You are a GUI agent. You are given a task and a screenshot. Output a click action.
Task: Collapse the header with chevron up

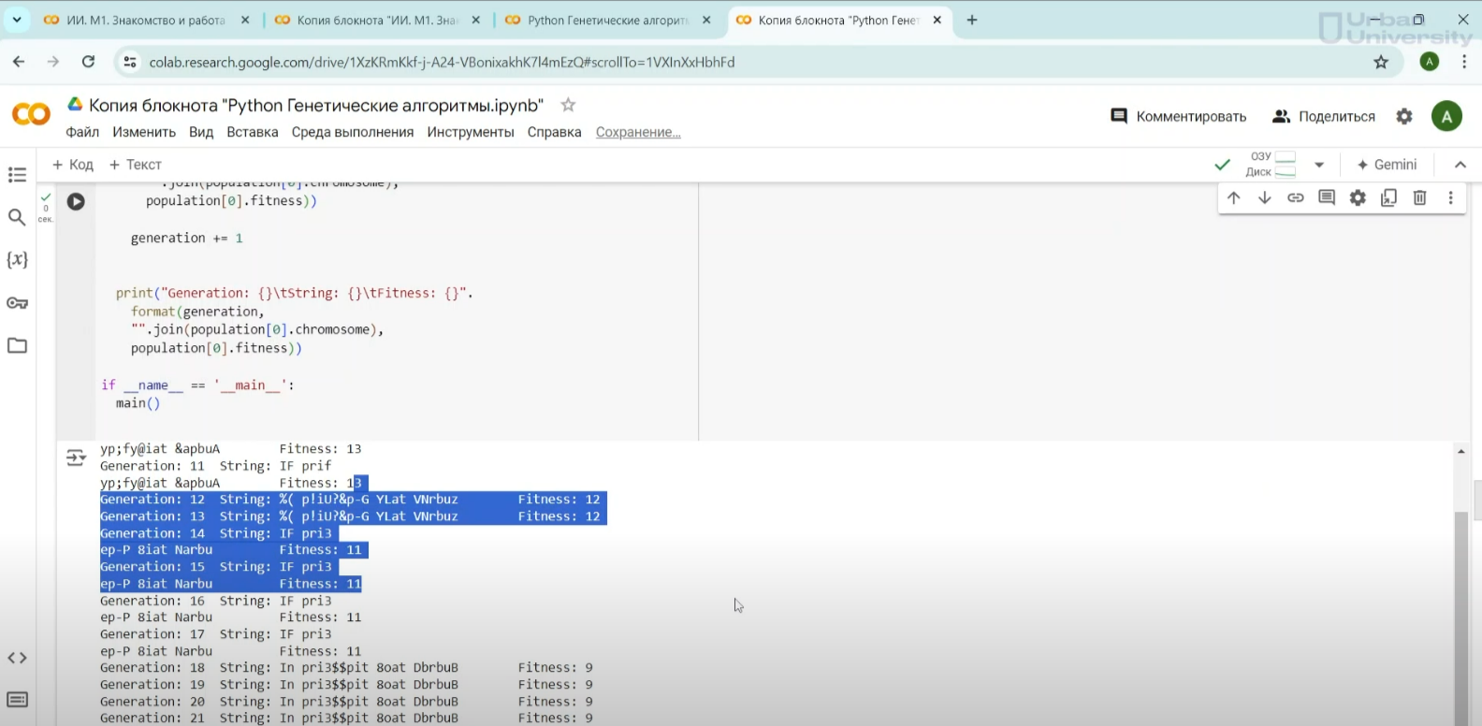(x=1460, y=165)
